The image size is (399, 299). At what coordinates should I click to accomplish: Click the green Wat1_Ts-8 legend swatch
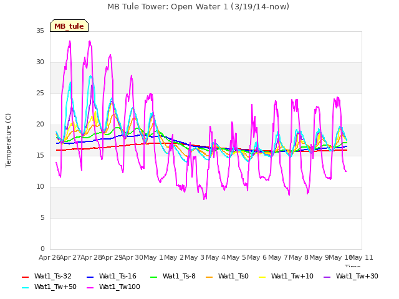point(154,277)
